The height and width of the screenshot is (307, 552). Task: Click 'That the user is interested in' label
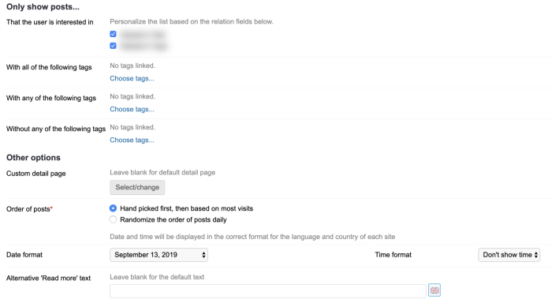pyautogui.click(x=50, y=22)
